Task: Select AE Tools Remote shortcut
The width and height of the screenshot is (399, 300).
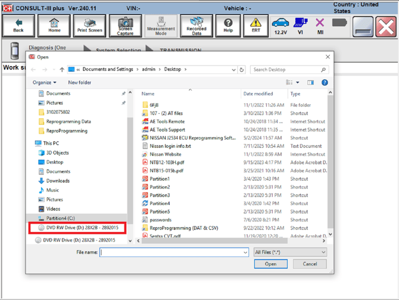Action: pyautogui.click(x=163, y=122)
